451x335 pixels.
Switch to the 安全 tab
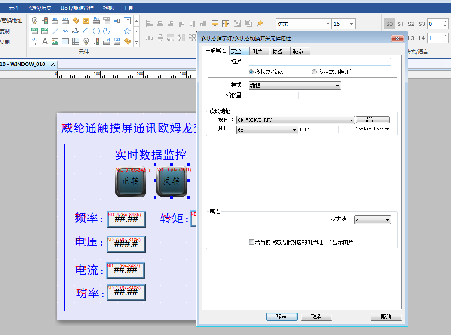click(x=236, y=51)
